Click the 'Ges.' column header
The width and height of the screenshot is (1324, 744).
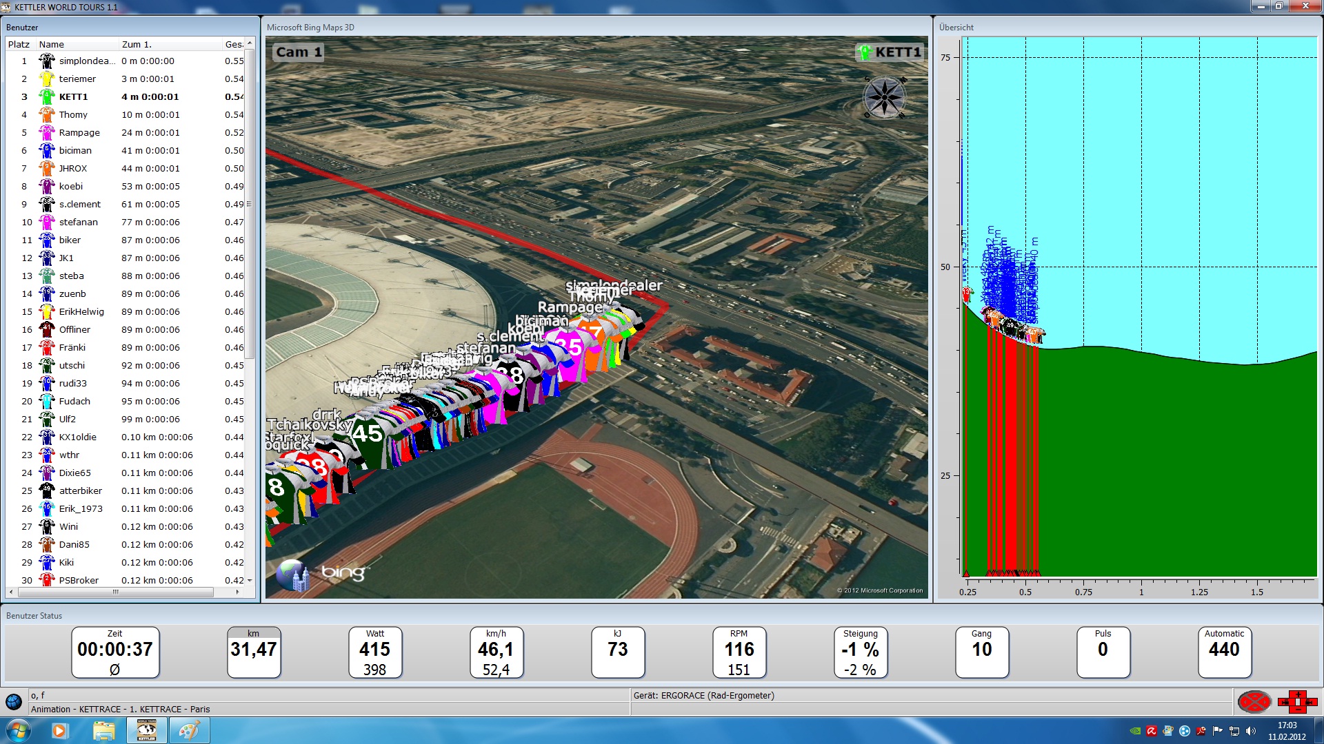tap(234, 44)
